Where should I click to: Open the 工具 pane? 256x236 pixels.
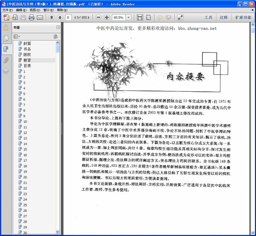[208, 17]
